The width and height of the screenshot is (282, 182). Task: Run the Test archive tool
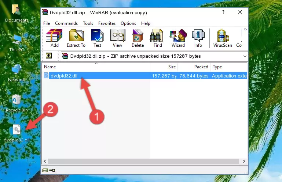[97, 38]
